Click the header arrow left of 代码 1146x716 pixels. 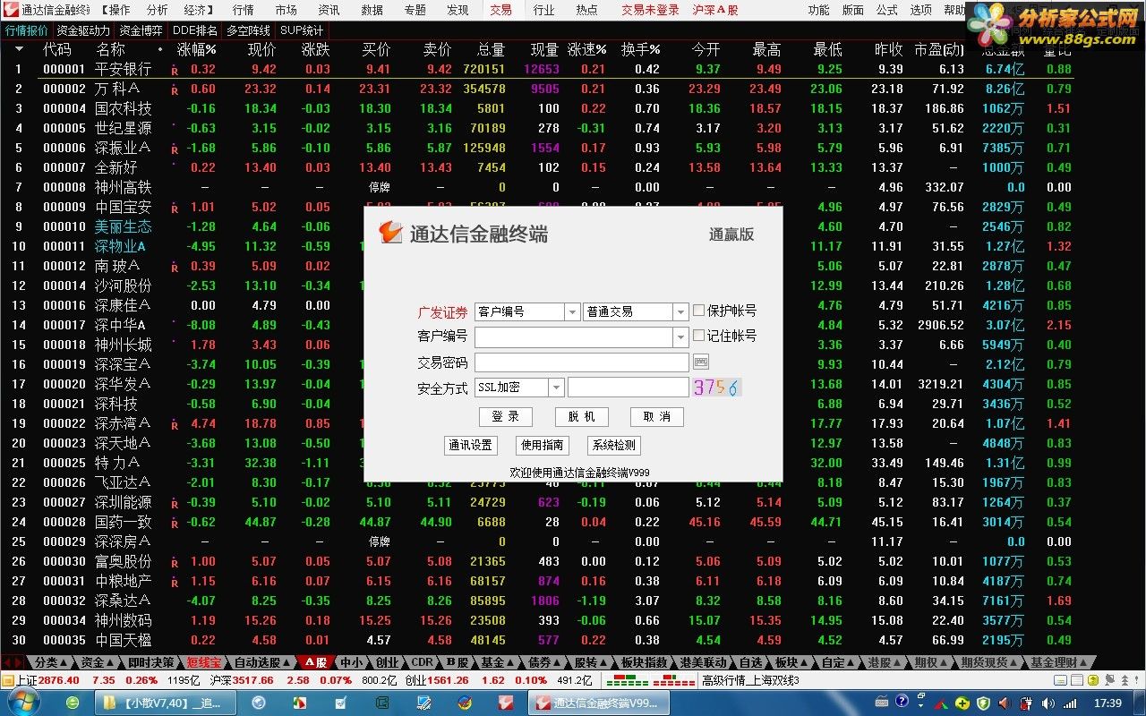coord(19,50)
